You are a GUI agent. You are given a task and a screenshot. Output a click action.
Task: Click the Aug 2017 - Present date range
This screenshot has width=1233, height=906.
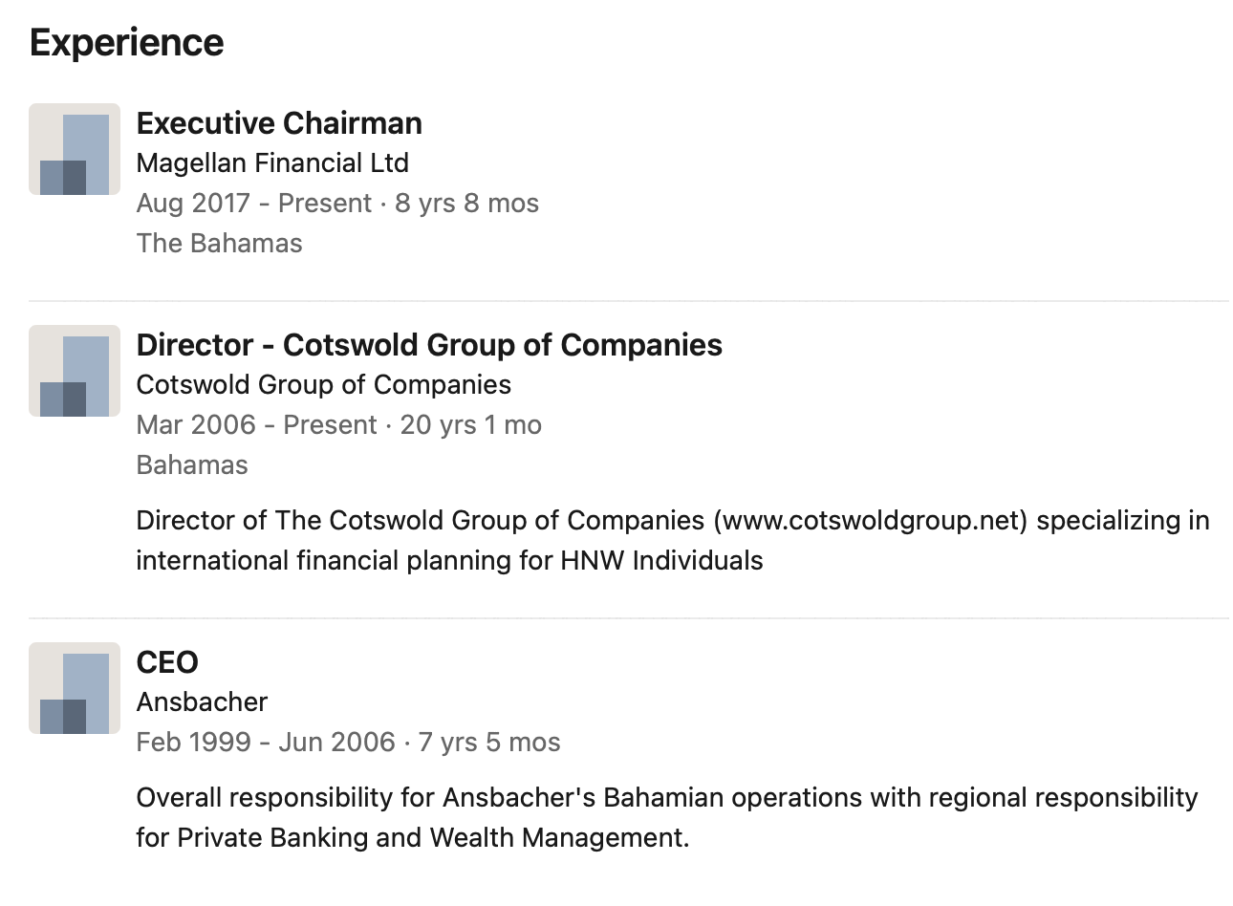(253, 204)
